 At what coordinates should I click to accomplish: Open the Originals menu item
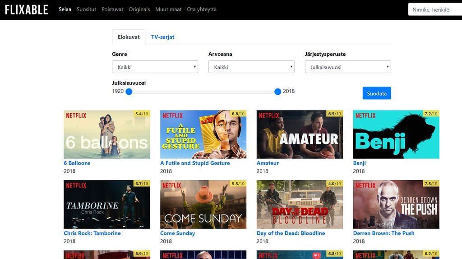click(x=139, y=9)
